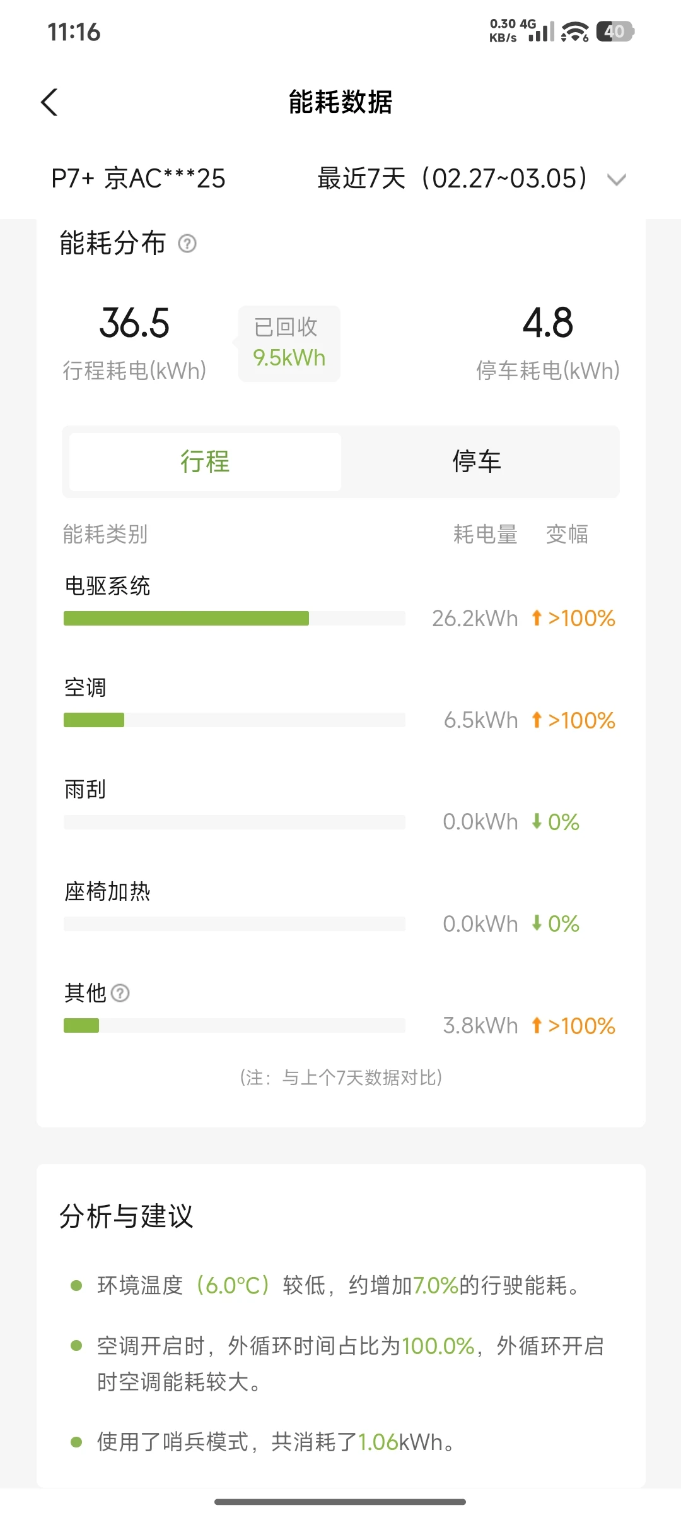The height and width of the screenshot is (1515, 681).
Task: Tap green down arrow for 雨刮
Action: [x=537, y=821]
